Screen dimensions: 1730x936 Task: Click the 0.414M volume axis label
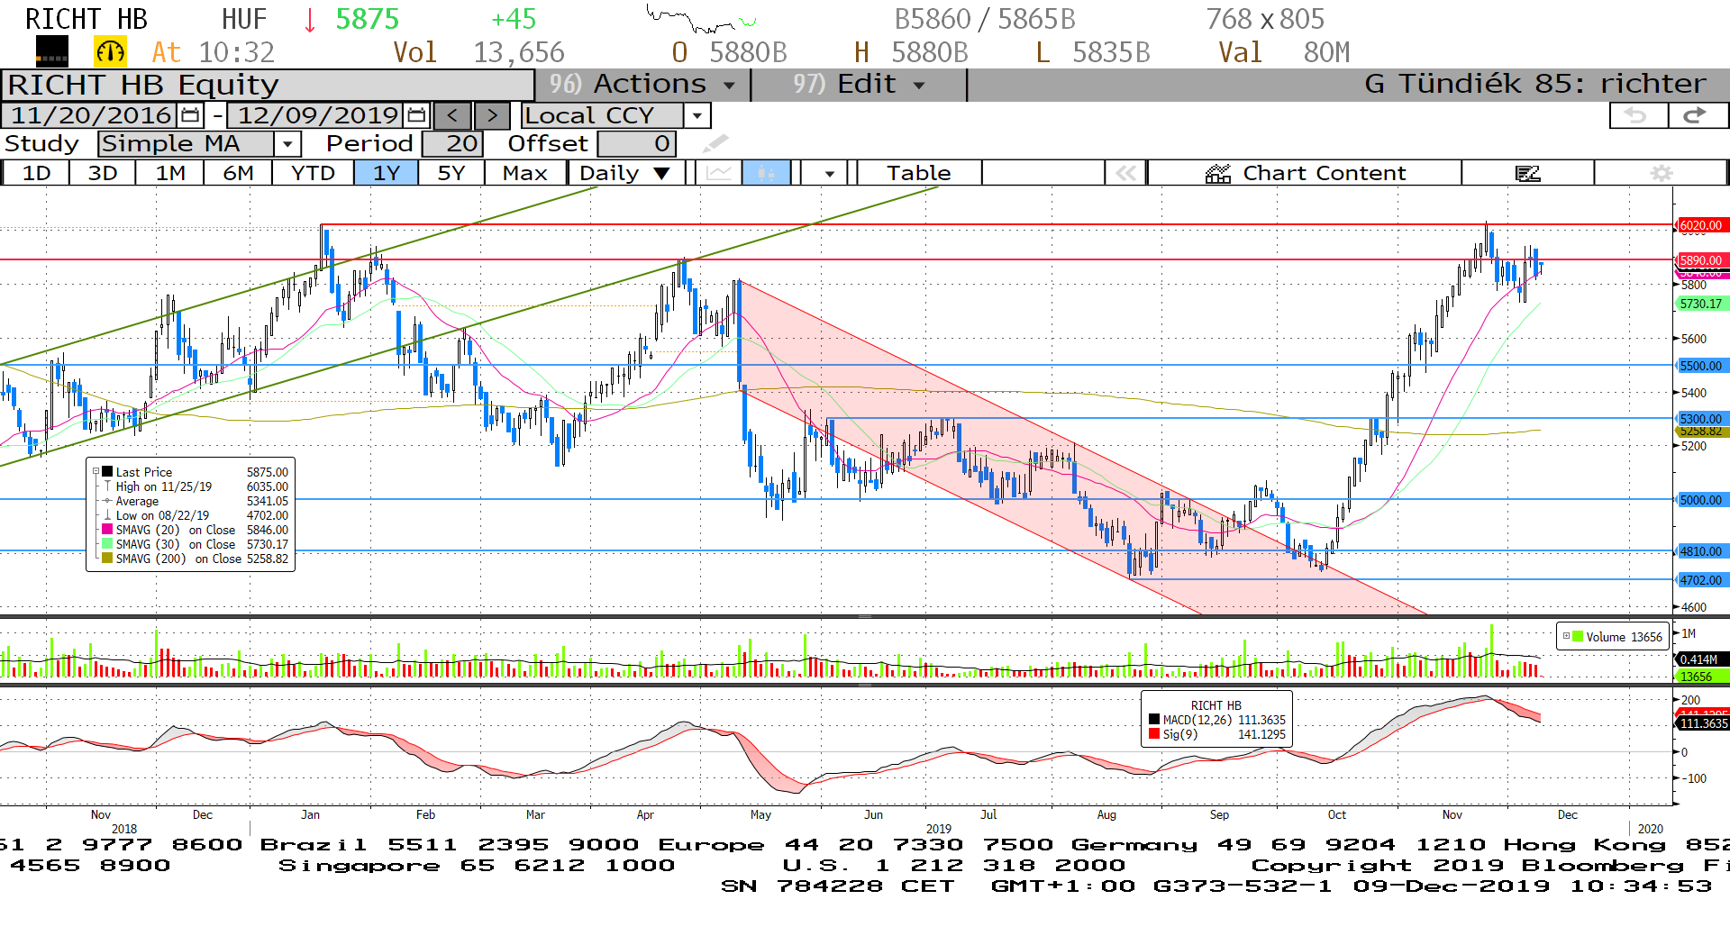click(x=1701, y=659)
